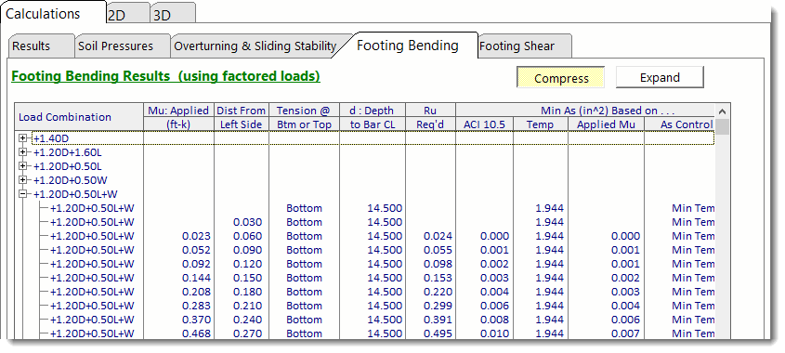
Task: Expand the +1.40D load combination
Action: click(x=22, y=137)
